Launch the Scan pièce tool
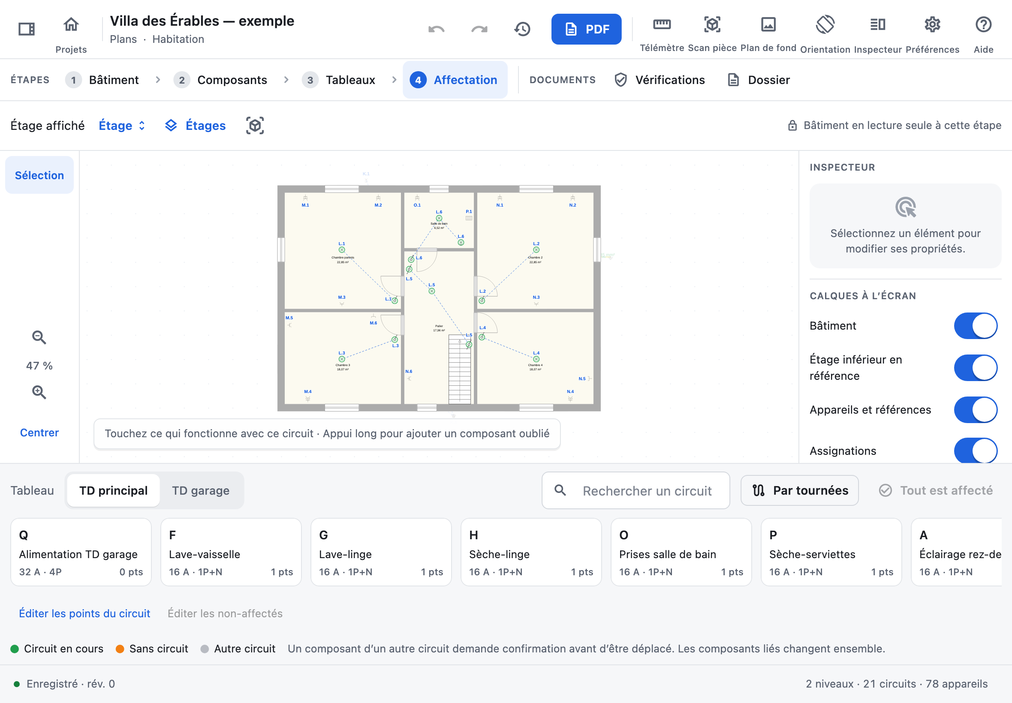The height and width of the screenshot is (703, 1012). pyautogui.click(x=712, y=25)
